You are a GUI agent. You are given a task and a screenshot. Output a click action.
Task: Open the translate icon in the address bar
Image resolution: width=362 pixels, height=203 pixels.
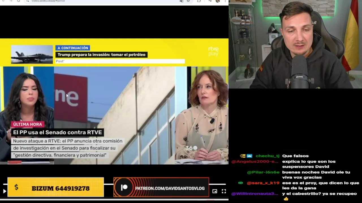click(x=181, y=1)
